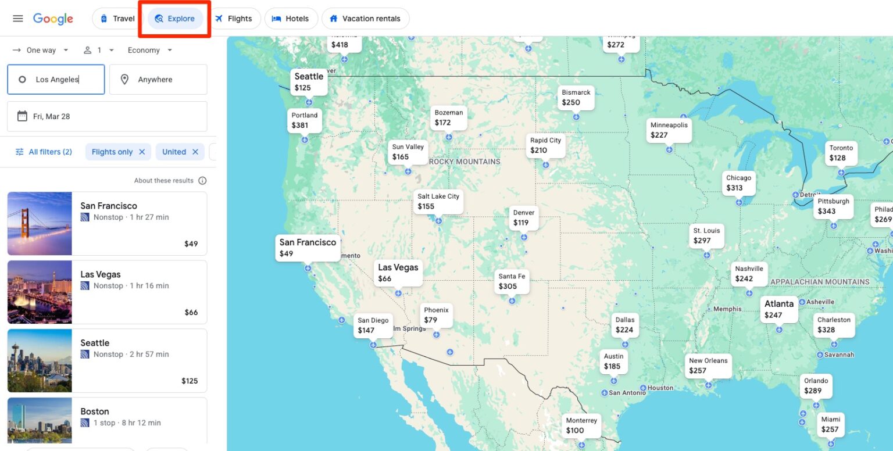893x451 pixels.
Task: Switch to the Flights tab
Action: (233, 19)
